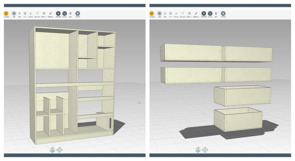
Task: Choose the Size (サイズ) tool in shelf view
Action: point(25,14)
